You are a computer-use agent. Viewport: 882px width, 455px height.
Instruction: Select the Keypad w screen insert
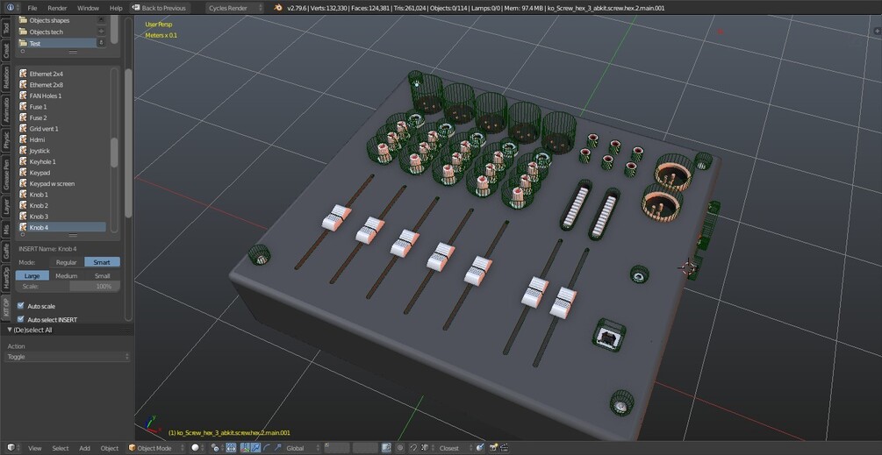point(62,184)
